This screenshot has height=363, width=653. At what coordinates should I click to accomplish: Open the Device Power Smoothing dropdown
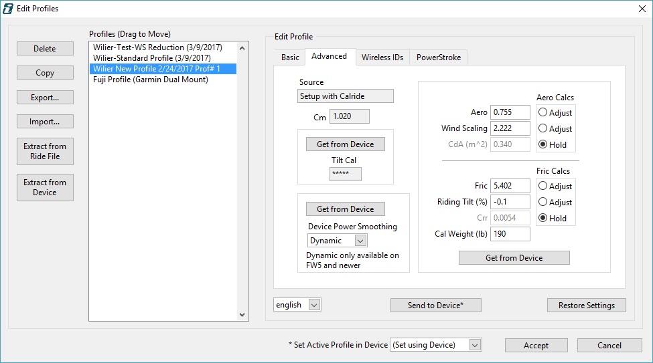pos(360,241)
